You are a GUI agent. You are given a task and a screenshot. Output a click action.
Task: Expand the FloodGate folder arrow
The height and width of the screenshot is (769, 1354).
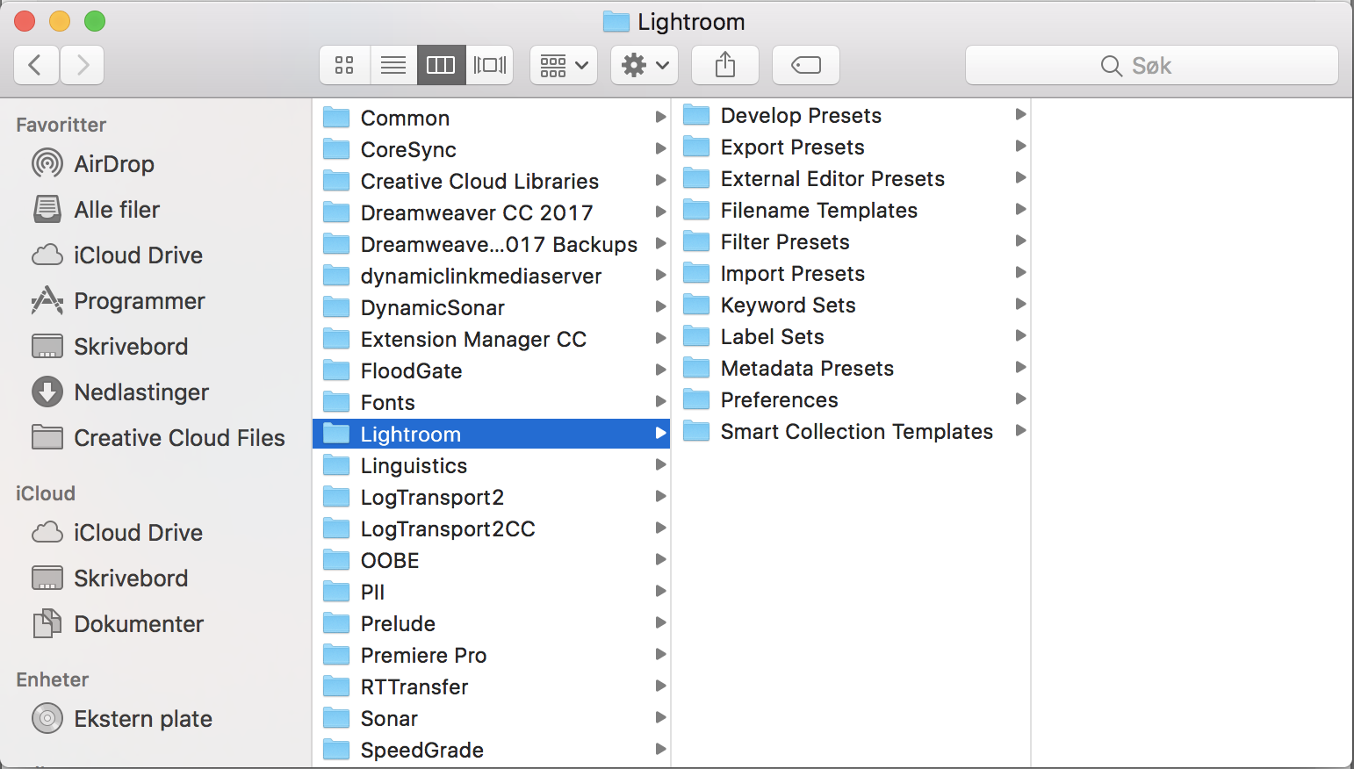660,370
